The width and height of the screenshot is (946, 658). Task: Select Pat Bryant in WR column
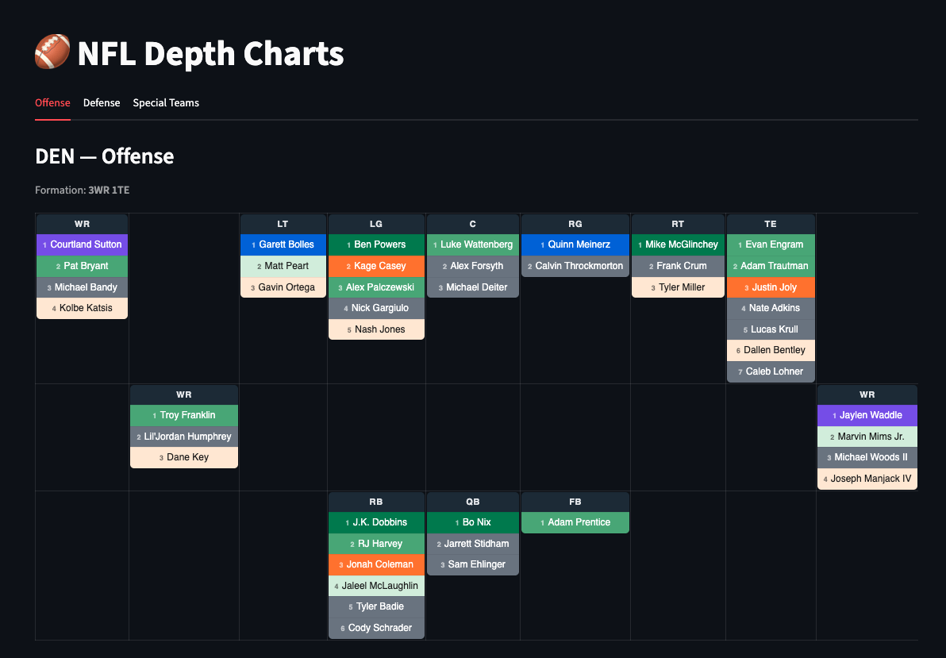click(82, 266)
